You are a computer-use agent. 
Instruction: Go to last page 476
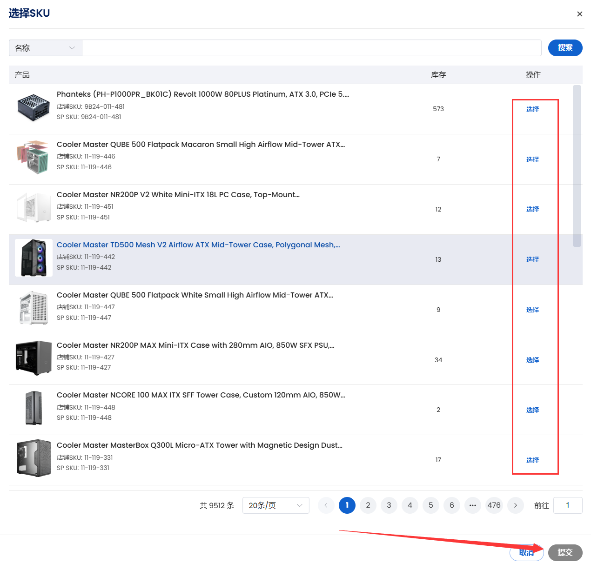point(494,505)
